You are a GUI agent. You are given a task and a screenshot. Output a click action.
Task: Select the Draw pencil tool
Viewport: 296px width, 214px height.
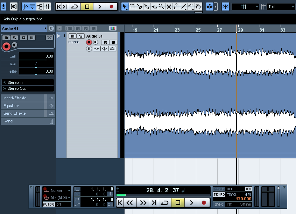176,7
